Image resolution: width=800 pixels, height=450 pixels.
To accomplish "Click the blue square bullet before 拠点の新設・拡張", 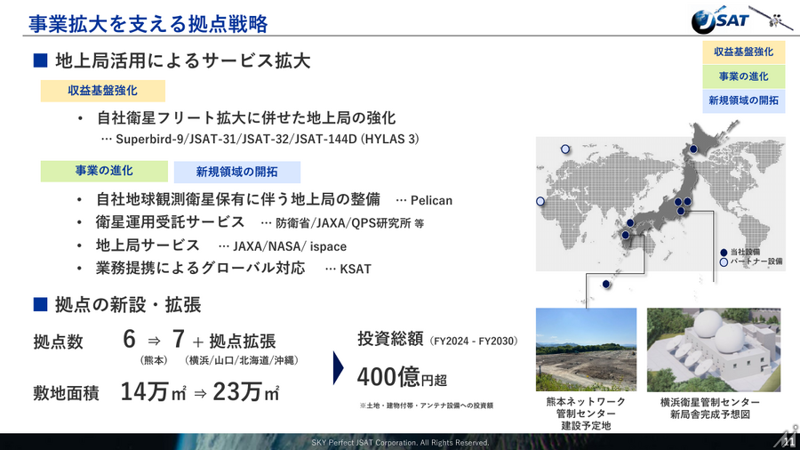I will (x=40, y=304).
